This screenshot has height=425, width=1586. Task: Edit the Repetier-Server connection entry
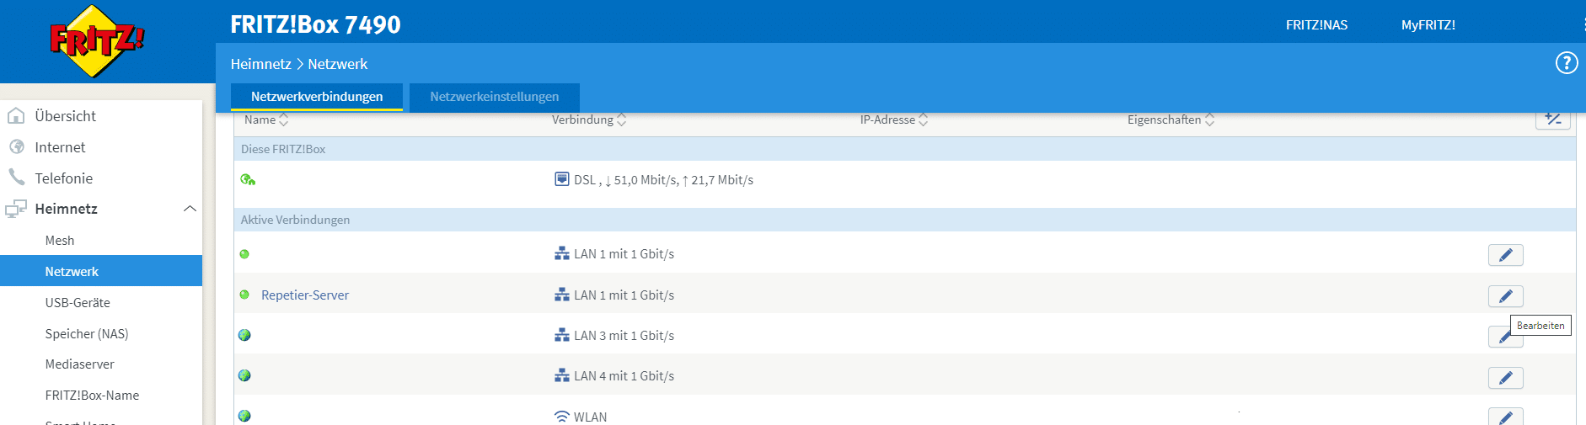pyautogui.click(x=1505, y=296)
